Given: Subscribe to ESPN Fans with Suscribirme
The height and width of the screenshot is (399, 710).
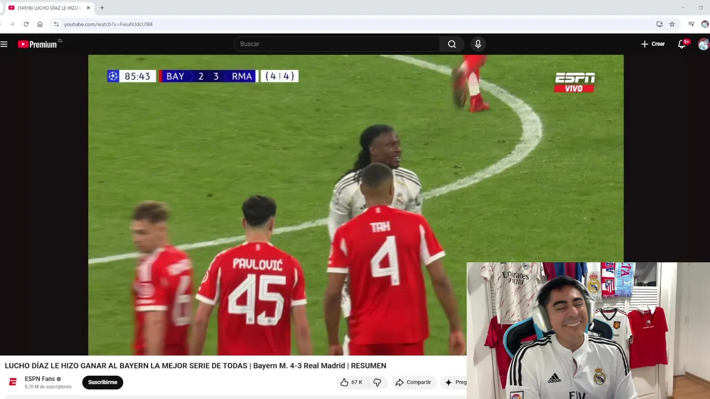Looking at the screenshot, I should [x=103, y=382].
